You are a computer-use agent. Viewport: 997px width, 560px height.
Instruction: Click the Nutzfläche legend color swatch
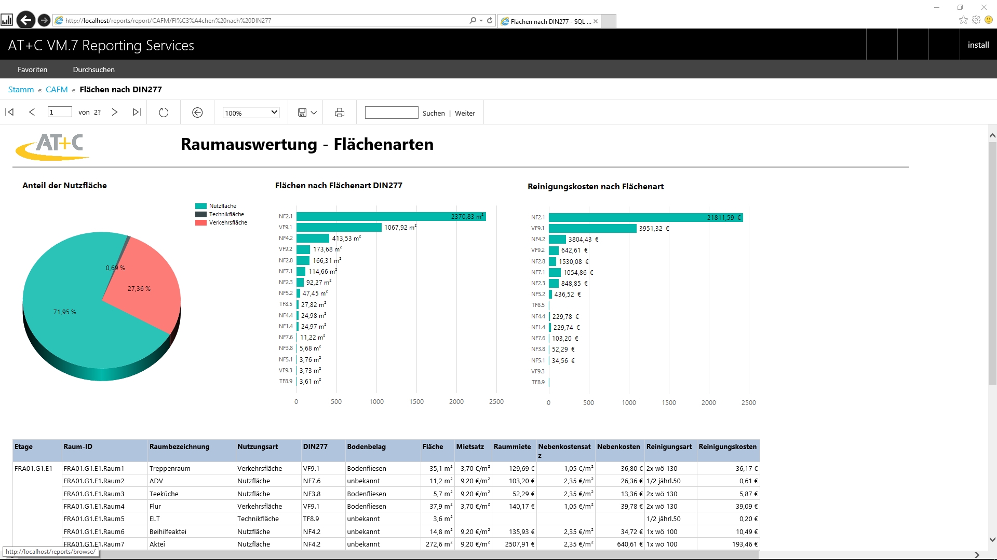(x=201, y=206)
